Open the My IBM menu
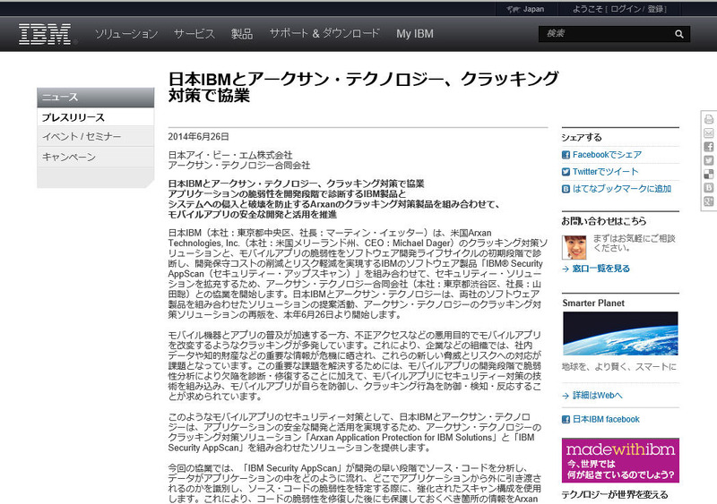The image size is (717, 504). (x=414, y=34)
